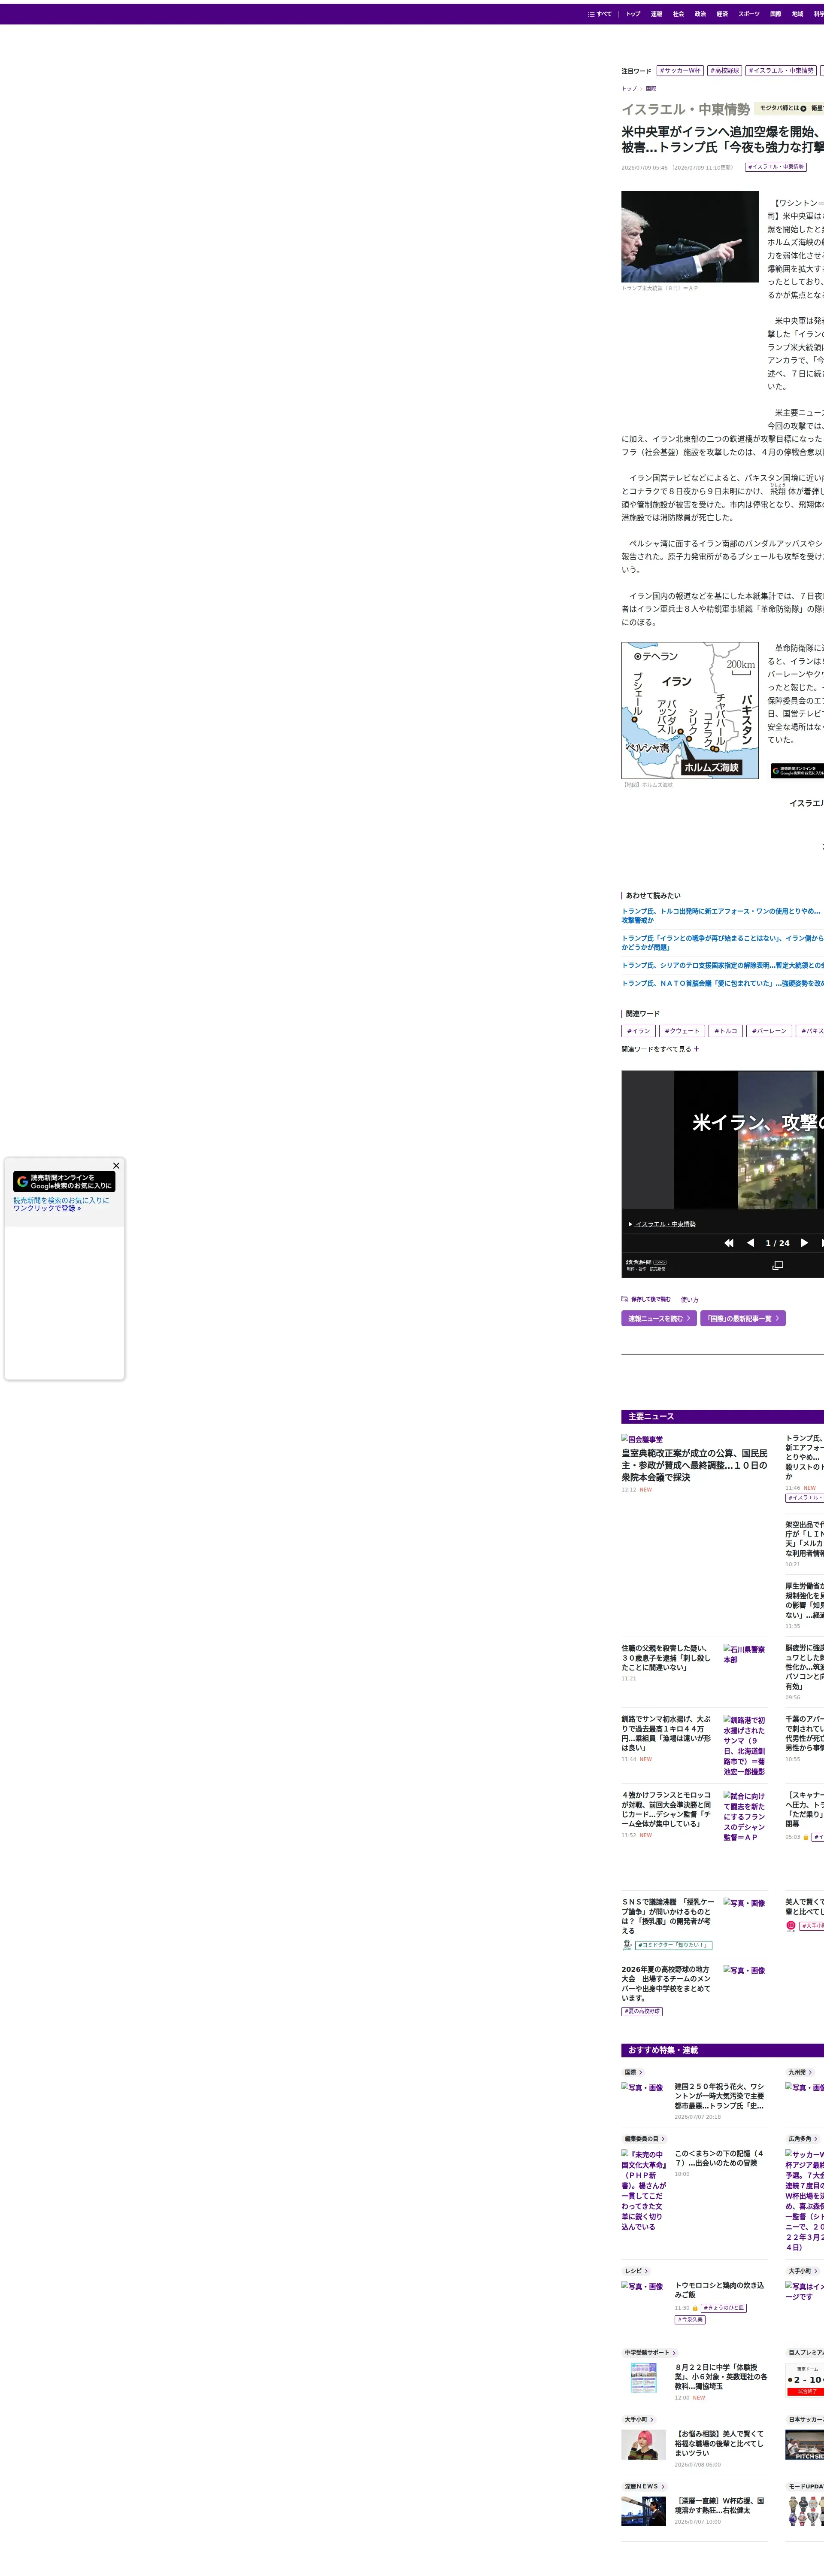
Task: Click the Google G logo banner
Action: coord(64,1181)
